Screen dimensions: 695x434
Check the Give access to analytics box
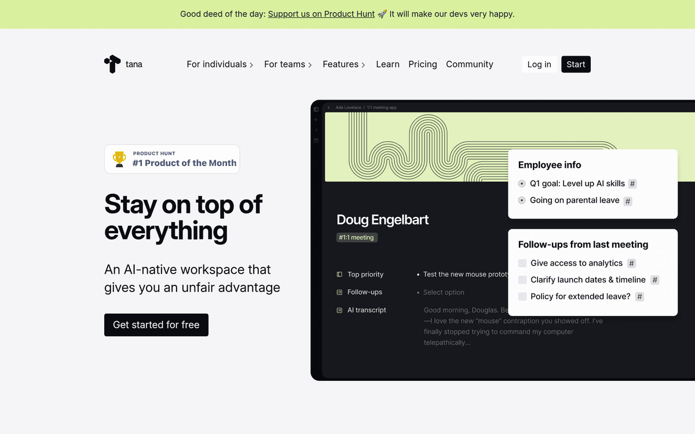click(x=522, y=263)
